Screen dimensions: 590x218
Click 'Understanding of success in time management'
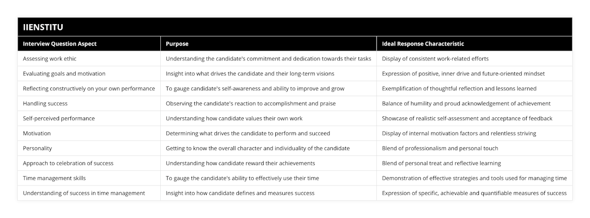tap(84, 193)
